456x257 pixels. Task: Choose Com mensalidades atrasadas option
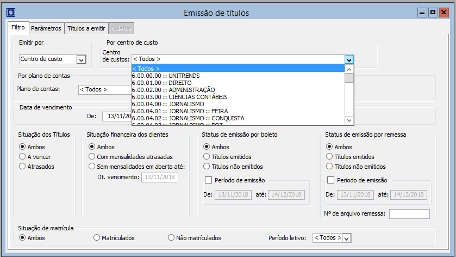[x=92, y=156]
